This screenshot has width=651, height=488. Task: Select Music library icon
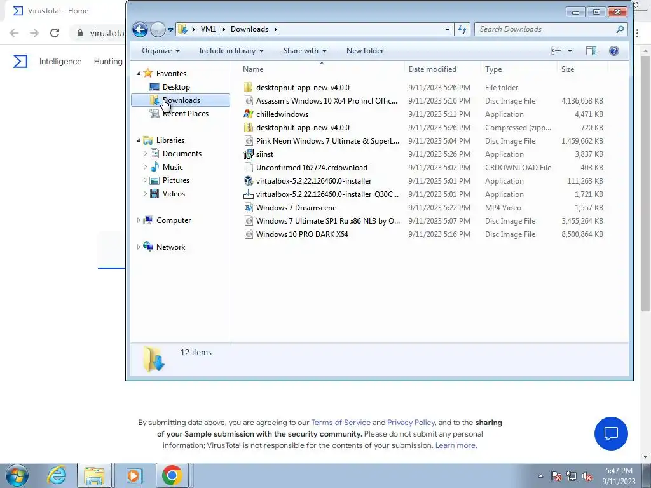click(x=154, y=167)
